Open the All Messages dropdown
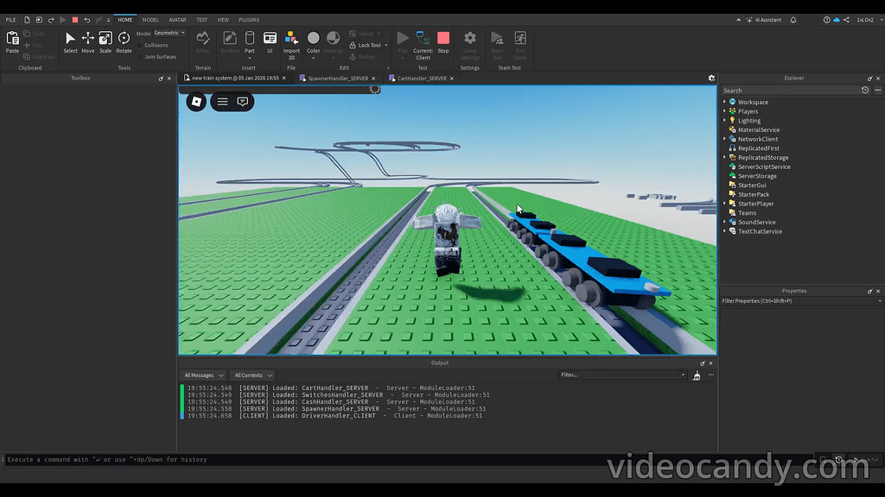This screenshot has width=885, height=497. coord(203,375)
